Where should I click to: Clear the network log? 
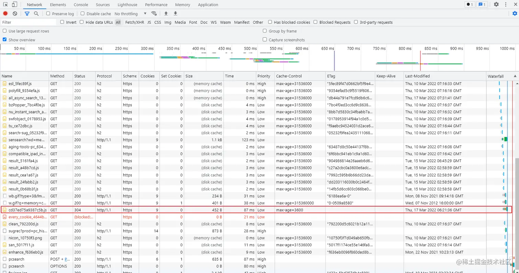[15, 14]
